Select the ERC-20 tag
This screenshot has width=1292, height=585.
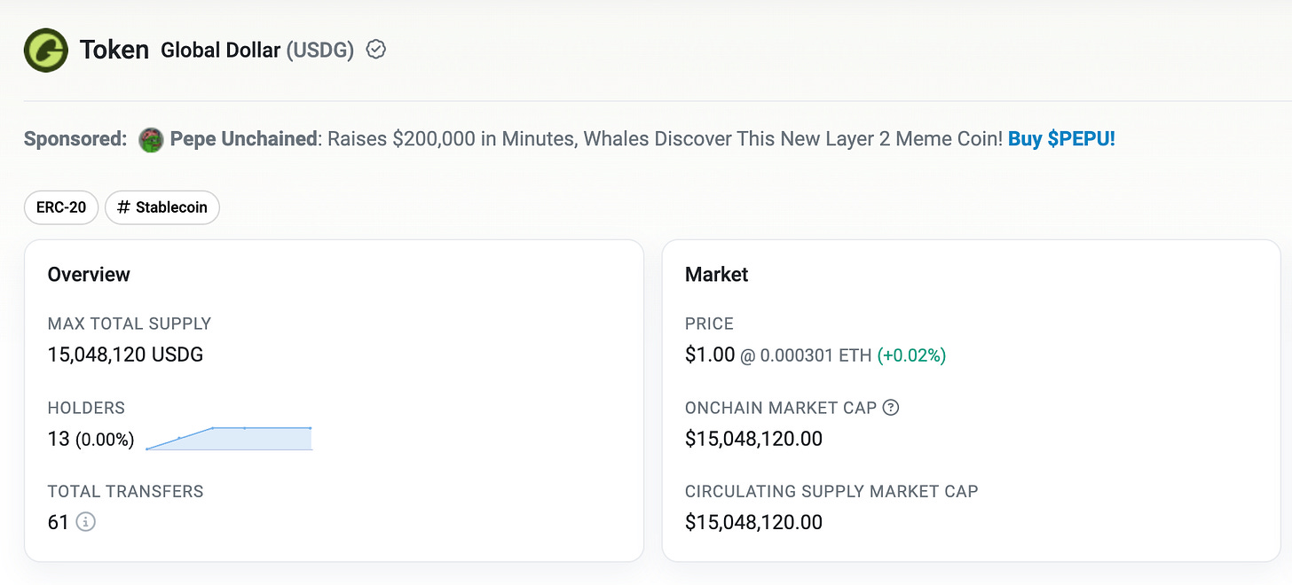(x=61, y=207)
